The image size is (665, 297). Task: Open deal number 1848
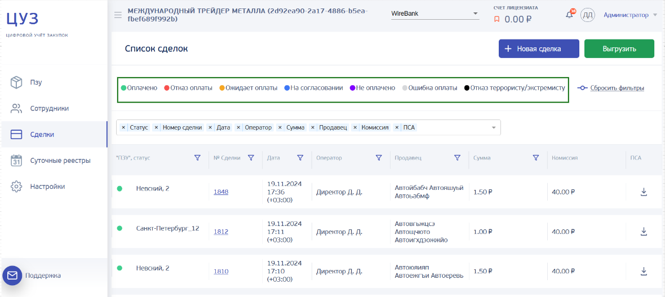point(221,192)
